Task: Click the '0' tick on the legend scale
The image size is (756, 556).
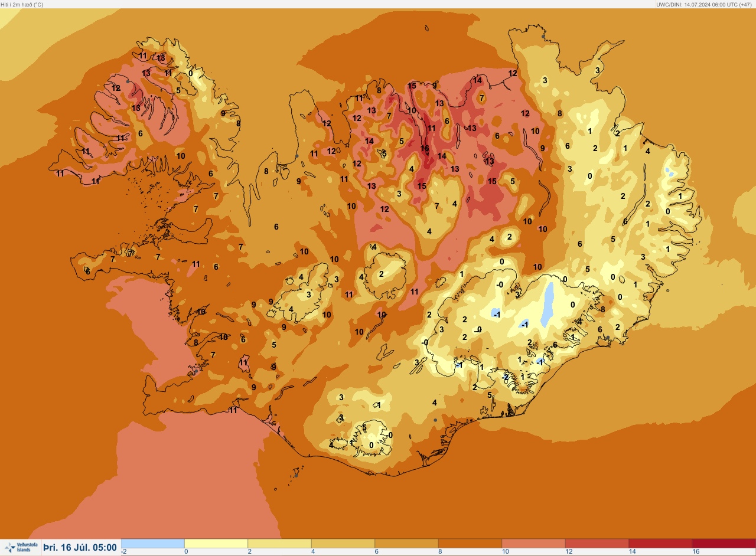Action: 187,551
